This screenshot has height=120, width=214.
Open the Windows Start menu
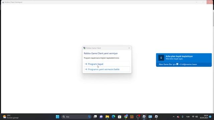pos(58,117)
